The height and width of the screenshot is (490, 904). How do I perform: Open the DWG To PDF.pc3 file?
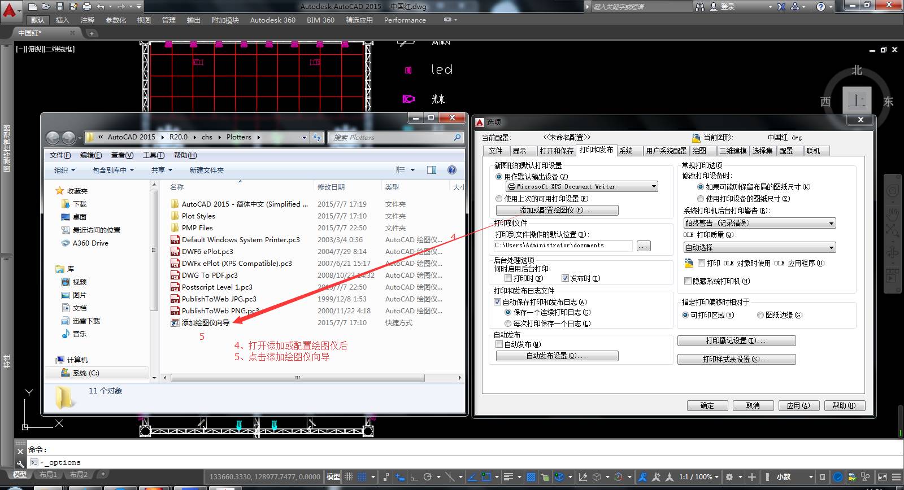210,275
